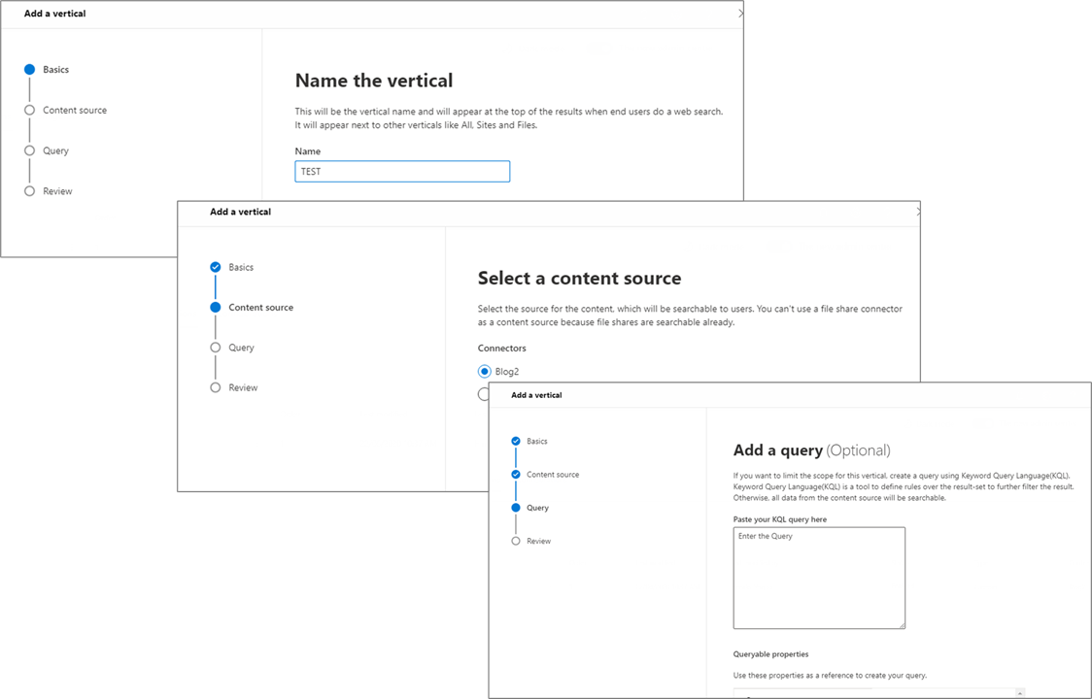This screenshot has width=1092, height=699.
Task: Click Content source checkmark in Add a query window
Action: click(x=515, y=474)
